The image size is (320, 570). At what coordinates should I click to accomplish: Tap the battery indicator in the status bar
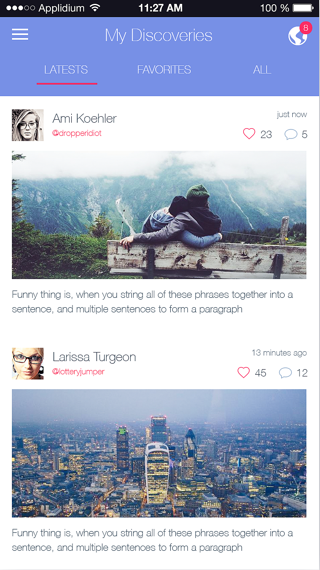click(303, 8)
